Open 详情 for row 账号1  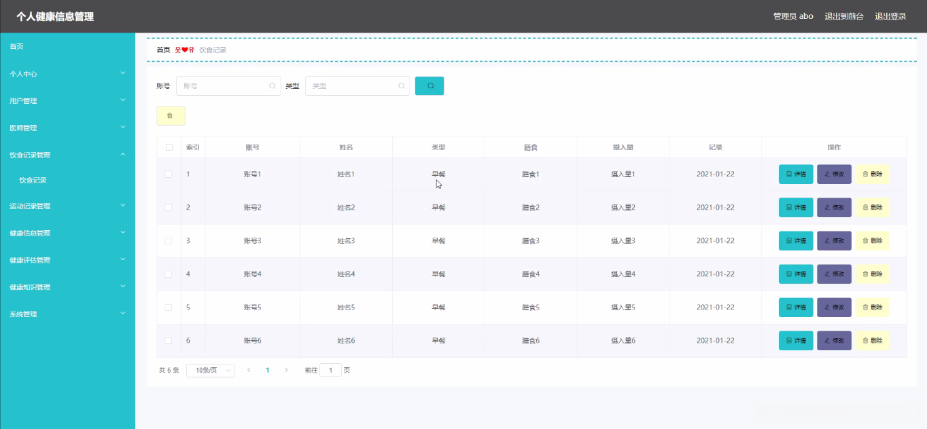click(796, 174)
